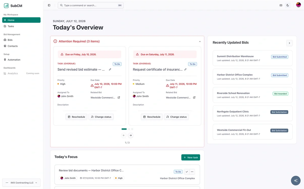Go to previous attention carousel page
The image size is (304, 189).
click(x=124, y=135)
